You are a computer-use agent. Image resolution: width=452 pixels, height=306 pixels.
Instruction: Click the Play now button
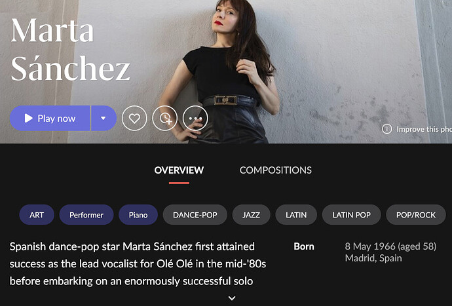click(50, 118)
